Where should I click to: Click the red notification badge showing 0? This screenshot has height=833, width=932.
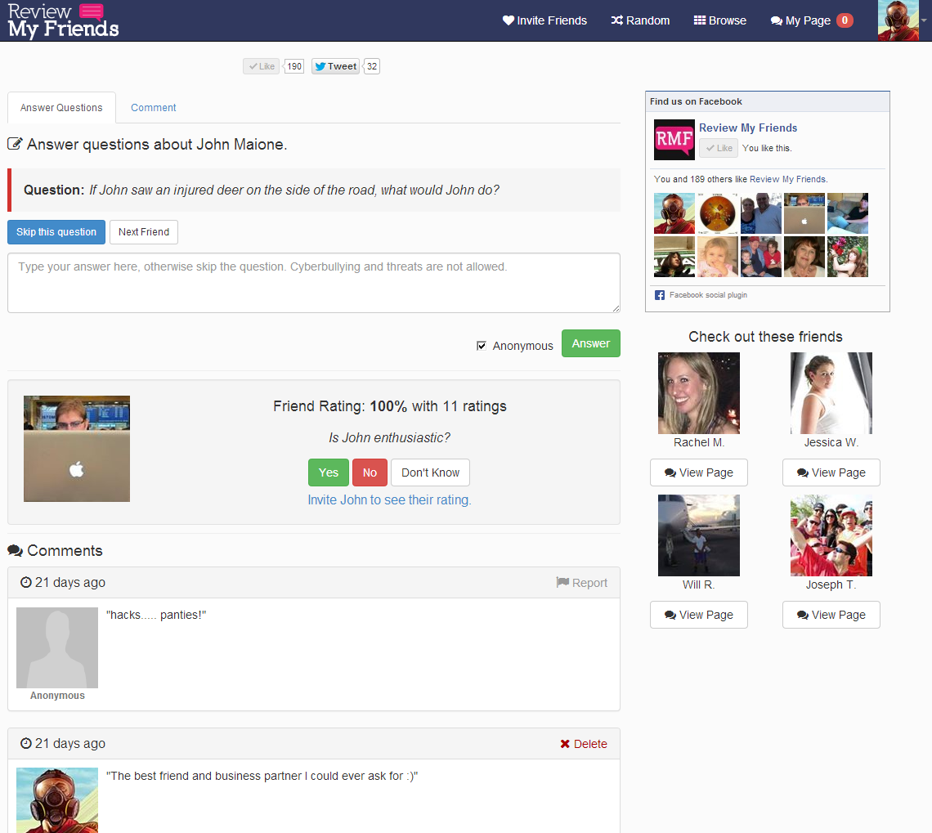(x=845, y=20)
